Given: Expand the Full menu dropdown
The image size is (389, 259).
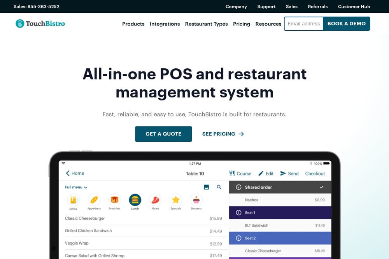Looking at the screenshot, I should pos(76,187).
